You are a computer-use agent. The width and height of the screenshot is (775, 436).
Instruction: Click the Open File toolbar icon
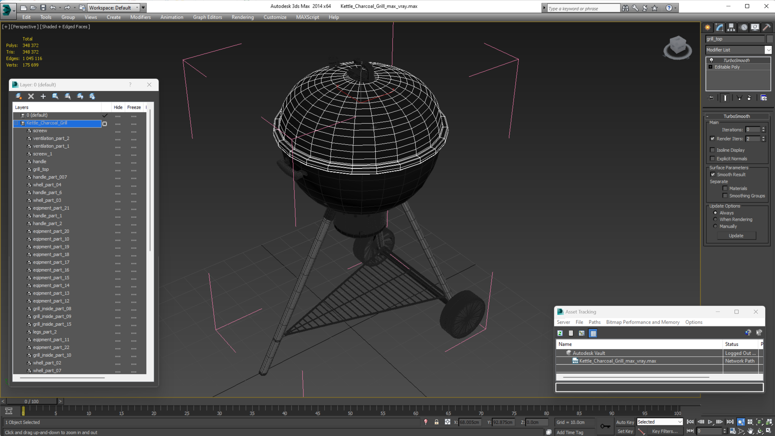pos(33,8)
